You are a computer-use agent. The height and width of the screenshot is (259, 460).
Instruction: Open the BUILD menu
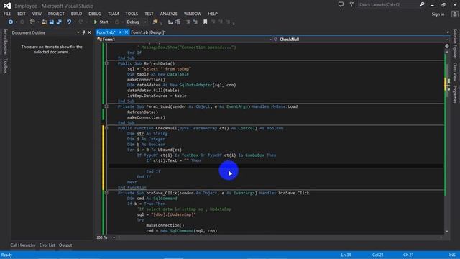tap(76, 14)
